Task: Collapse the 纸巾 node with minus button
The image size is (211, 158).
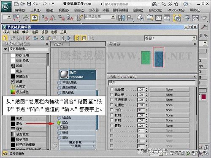Action: [x=92, y=73]
